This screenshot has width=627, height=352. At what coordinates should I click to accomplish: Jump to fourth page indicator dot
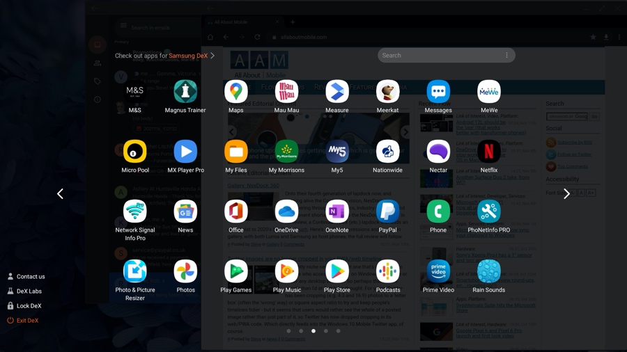click(x=326, y=331)
